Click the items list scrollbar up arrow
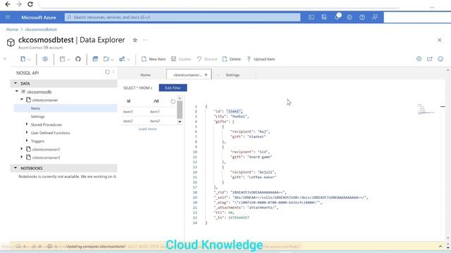Image resolution: width=451 pixels, height=253 pixels. (180, 98)
